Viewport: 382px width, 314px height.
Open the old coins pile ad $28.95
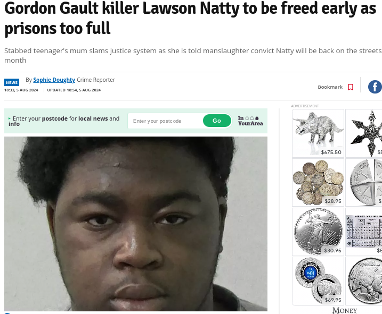(x=318, y=182)
